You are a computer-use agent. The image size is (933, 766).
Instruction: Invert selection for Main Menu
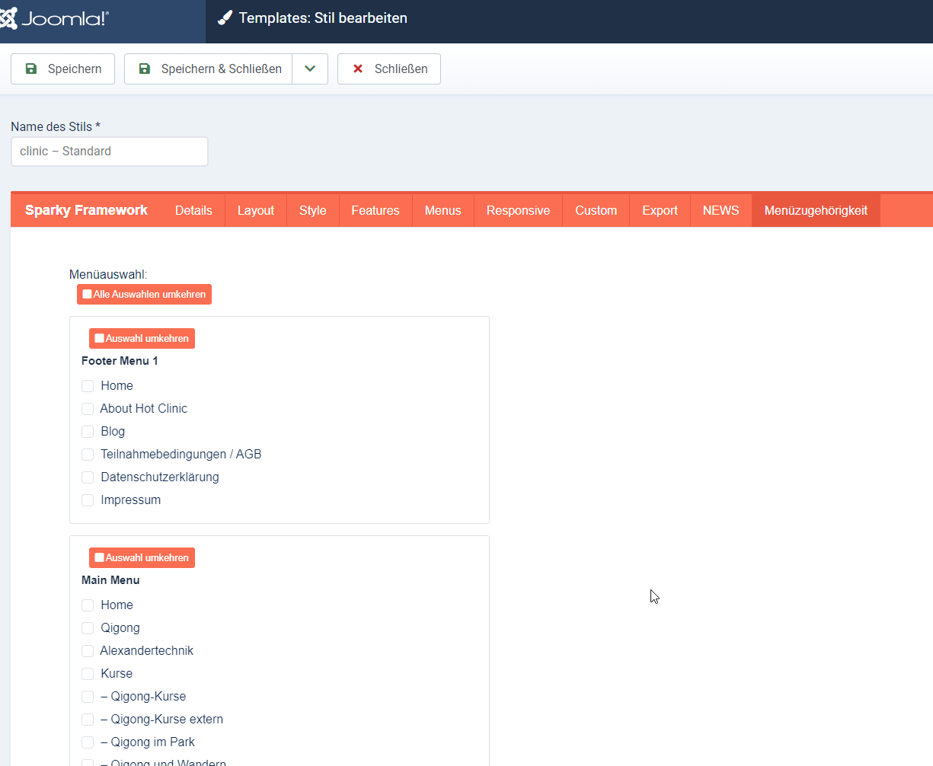click(x=142, y=557)
